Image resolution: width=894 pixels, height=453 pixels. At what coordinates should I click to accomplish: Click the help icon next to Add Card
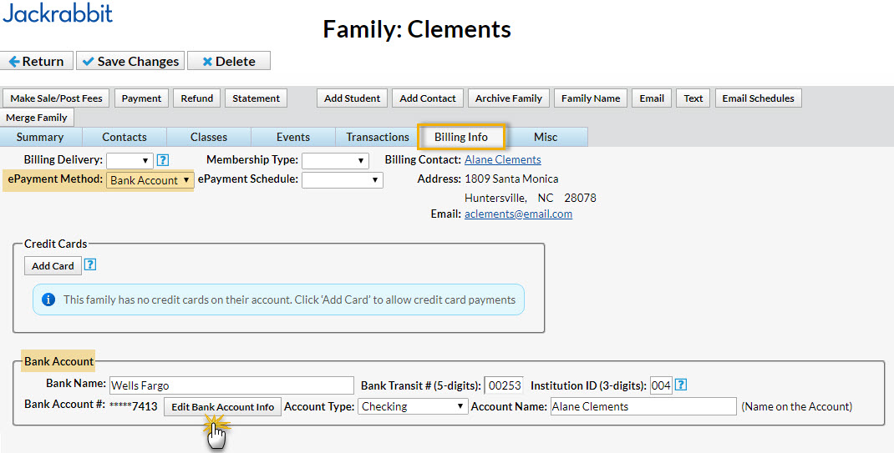coord(90,265)
